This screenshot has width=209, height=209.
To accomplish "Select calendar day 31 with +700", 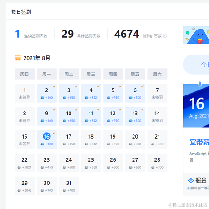I will pyautogui.click(x=69, y=186).
